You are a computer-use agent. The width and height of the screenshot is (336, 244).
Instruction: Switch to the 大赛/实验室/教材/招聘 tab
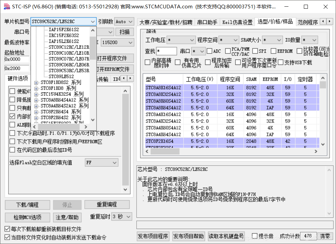point(166,22)
